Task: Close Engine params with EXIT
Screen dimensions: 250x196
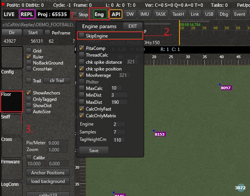Action: [133, 26]
